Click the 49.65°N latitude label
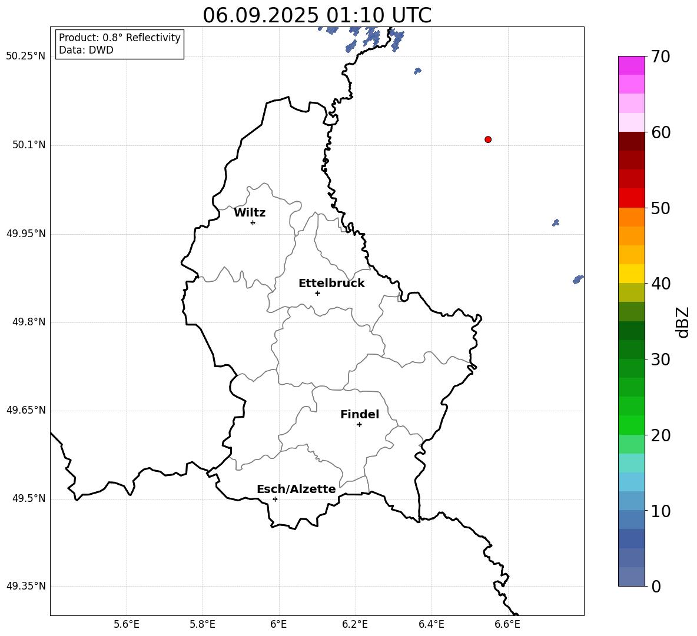This screenshot has width=697, height=636. pos(26,410)
